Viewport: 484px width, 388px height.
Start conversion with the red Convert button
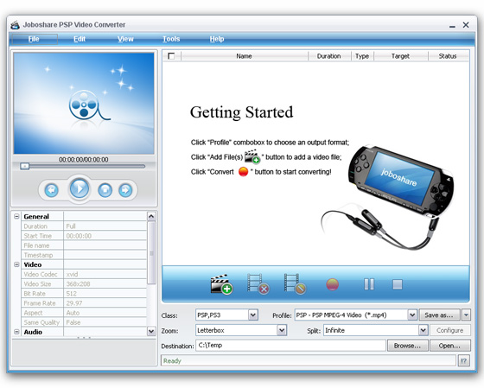[333, 284]
